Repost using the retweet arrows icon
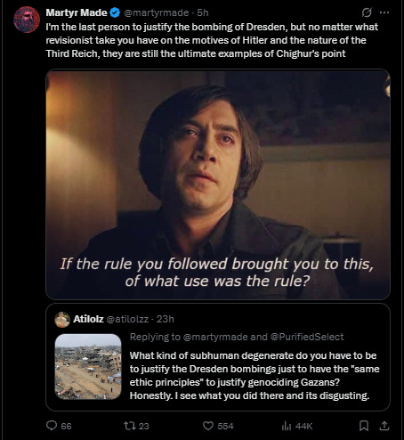404x440 pixels. (129, 426)
